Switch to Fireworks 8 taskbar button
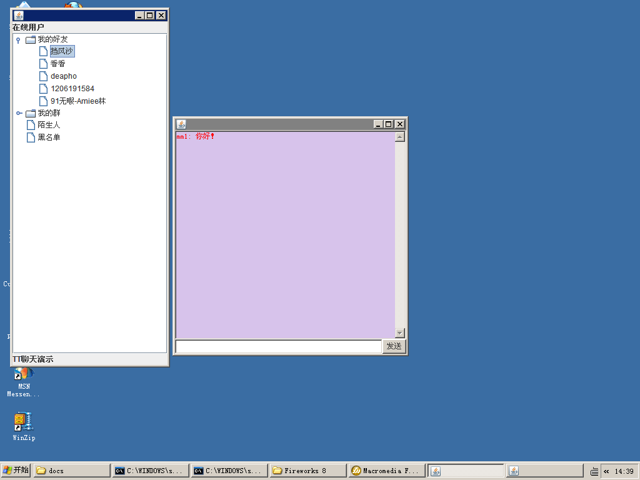 (x=308, y=471)
